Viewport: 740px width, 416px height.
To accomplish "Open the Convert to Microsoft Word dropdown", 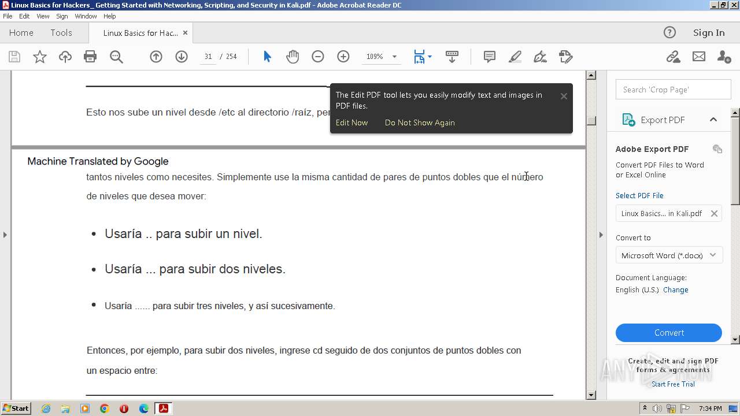I will pos(669,255).
